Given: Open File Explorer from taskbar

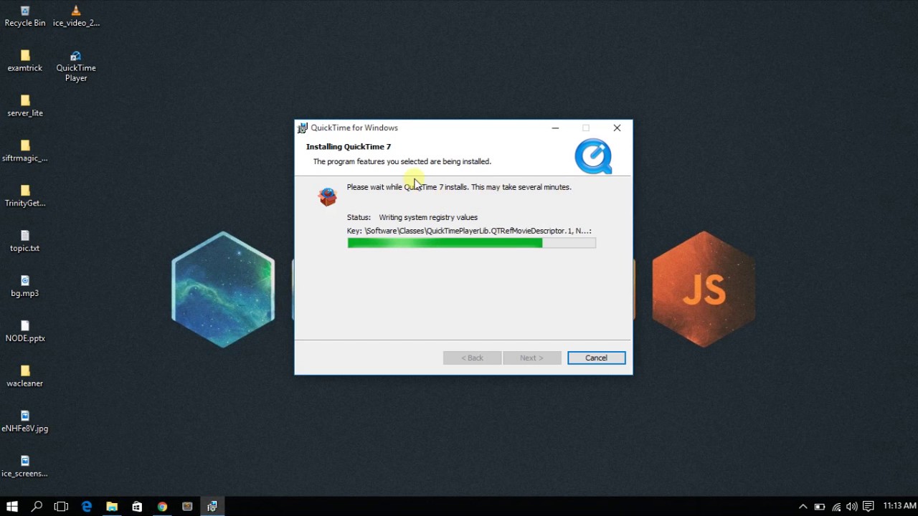Looking at the screenshot, I should 112,507.
